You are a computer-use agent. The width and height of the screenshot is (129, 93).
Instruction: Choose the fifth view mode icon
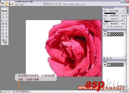click(25, 92)
